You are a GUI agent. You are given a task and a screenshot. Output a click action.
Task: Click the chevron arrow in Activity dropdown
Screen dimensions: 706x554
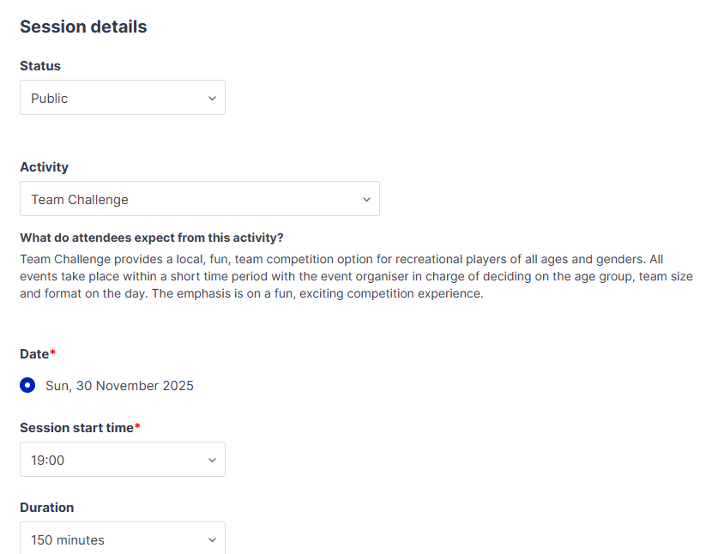coord(366,200)
